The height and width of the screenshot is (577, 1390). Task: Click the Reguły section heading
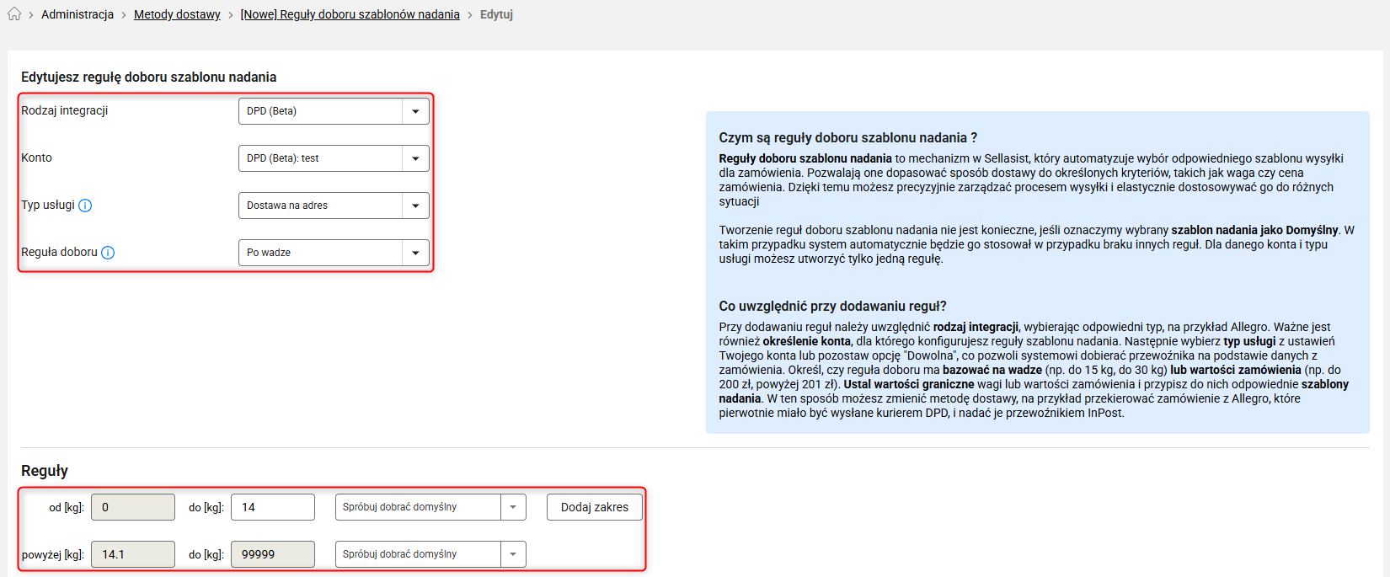pos(45,471)
